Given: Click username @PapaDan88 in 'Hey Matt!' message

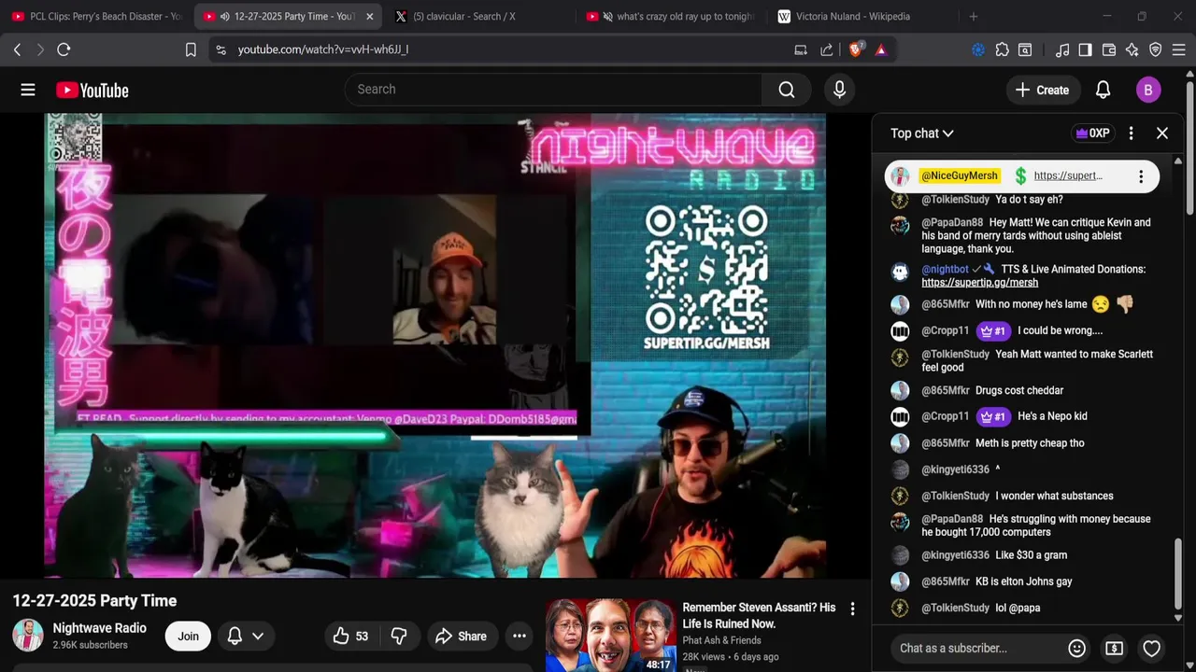Looking at the screenshot, I should 952,223.
